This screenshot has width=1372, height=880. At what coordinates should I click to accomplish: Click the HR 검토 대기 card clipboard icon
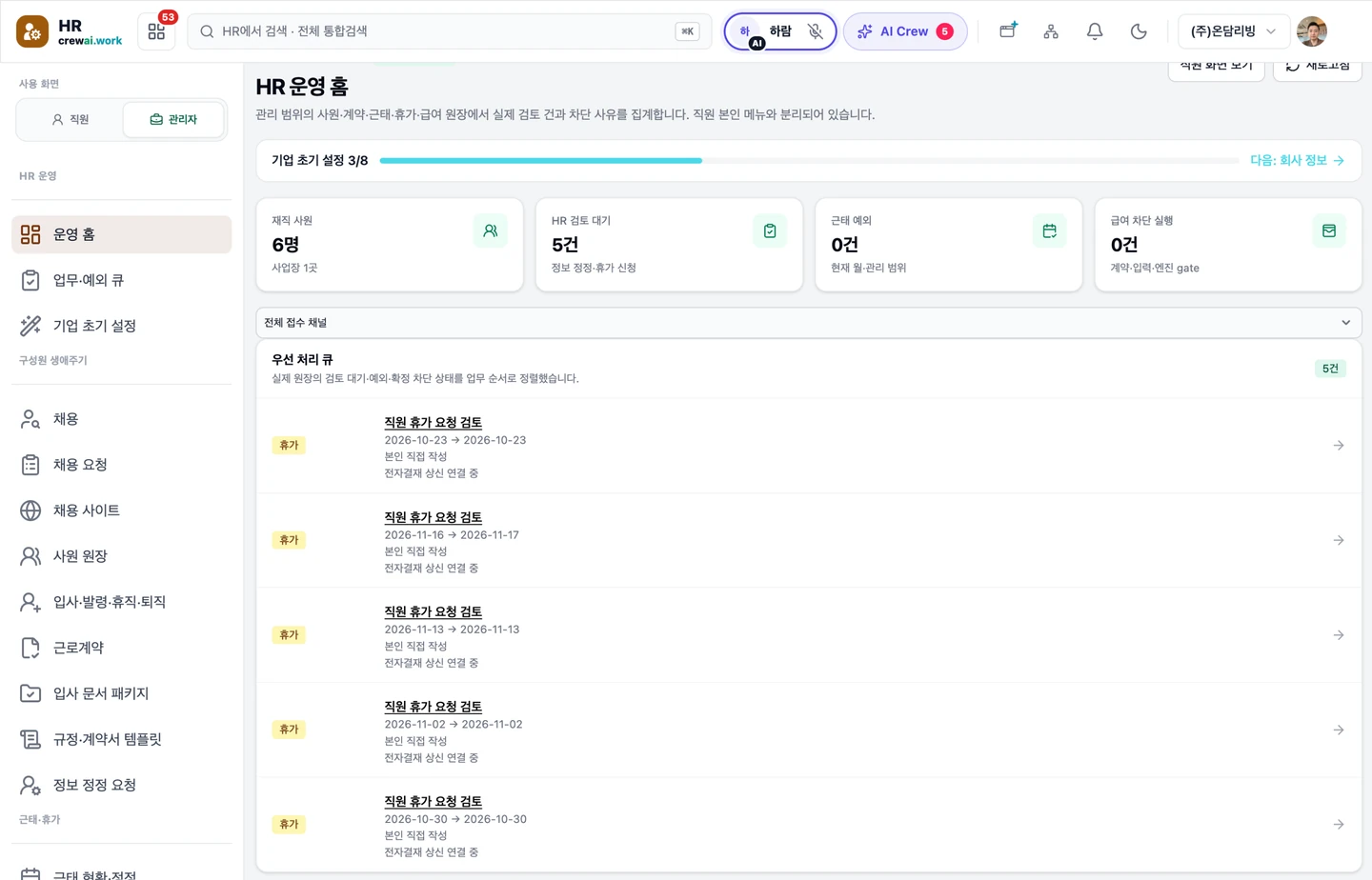770,231
